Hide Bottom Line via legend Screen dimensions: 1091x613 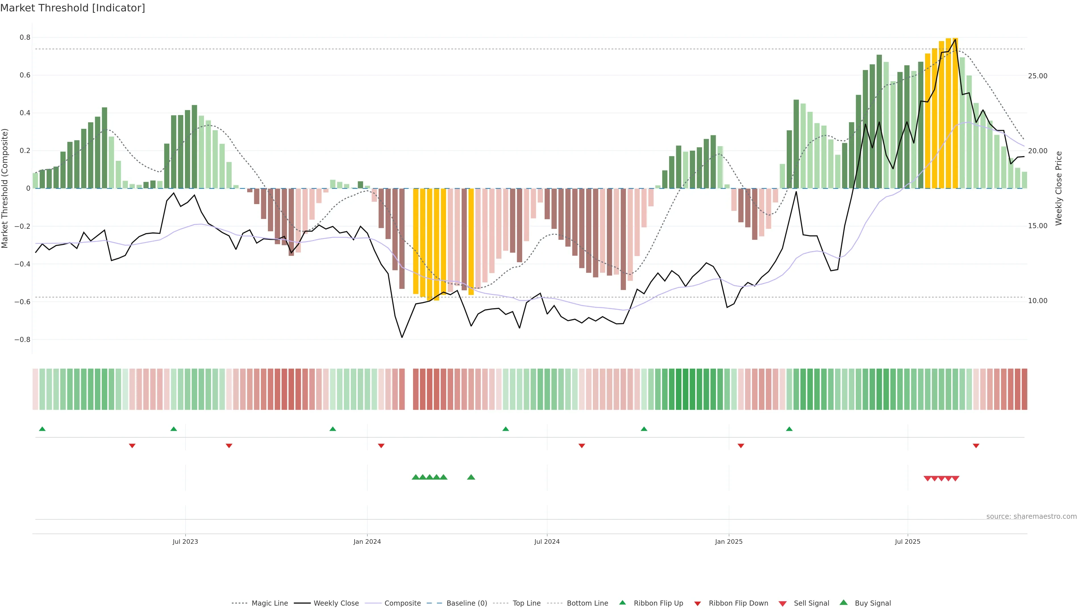coord(587,603)
